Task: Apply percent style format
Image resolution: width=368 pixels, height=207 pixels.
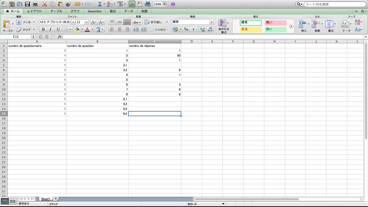Action: [x=186, y=30]
